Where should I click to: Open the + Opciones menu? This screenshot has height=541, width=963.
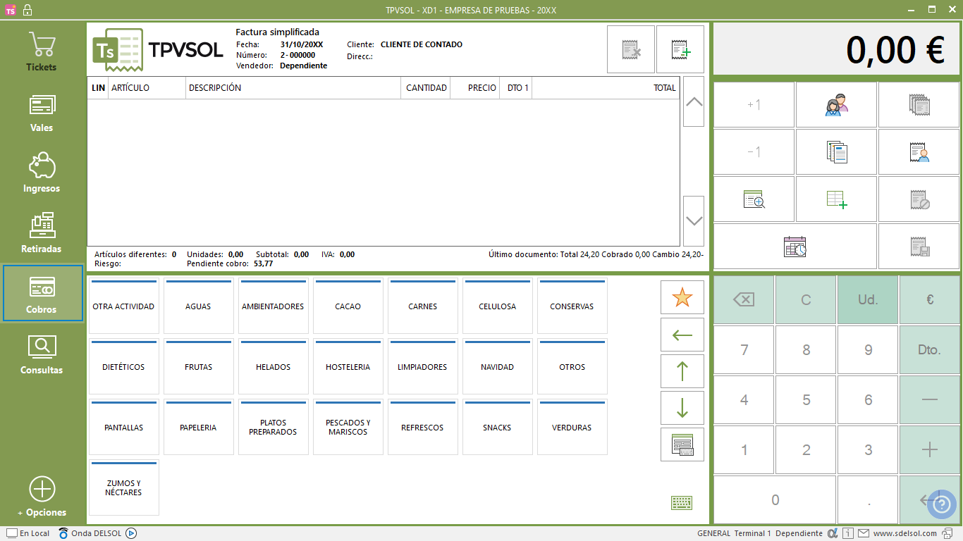pyautogui.click(x=42, y=497)
